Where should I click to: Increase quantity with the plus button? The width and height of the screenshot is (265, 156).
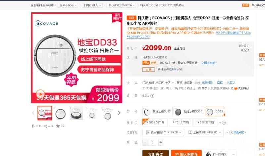161,142
